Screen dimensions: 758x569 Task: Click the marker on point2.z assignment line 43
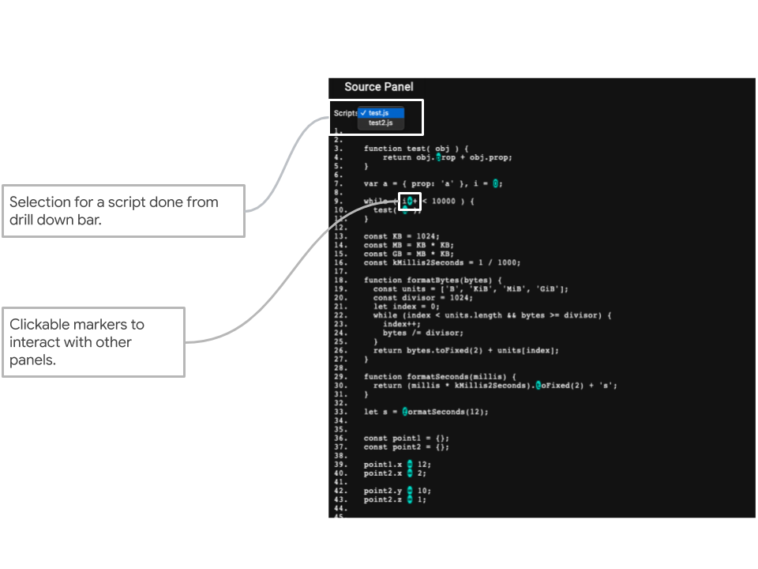coord(410,499)
